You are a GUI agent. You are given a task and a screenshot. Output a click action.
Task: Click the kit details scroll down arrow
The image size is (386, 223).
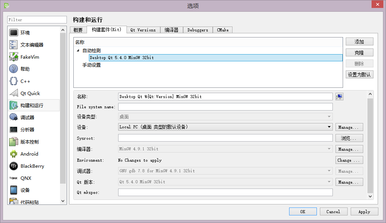pos(370,196)
